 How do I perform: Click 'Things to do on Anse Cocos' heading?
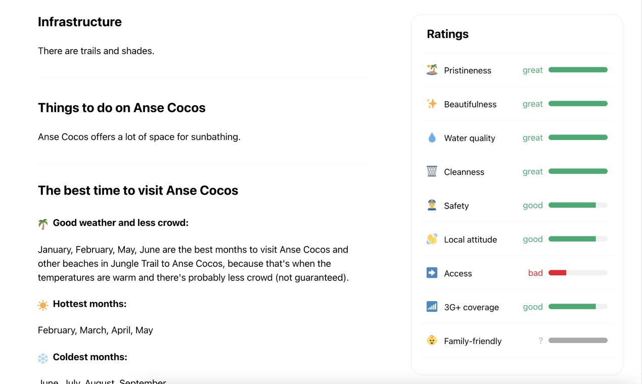(122, 108)
